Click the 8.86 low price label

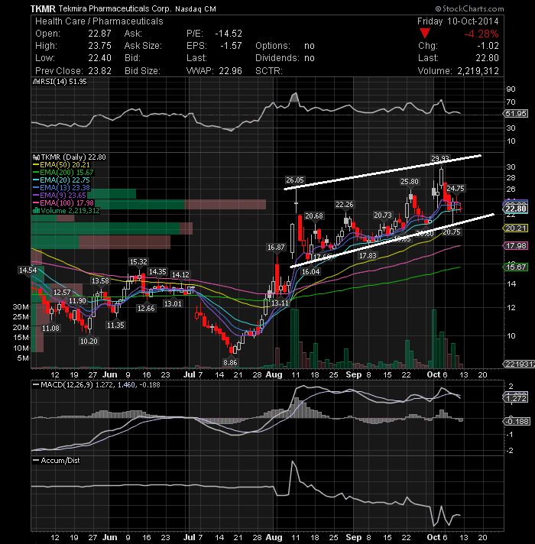coord(230,363)
